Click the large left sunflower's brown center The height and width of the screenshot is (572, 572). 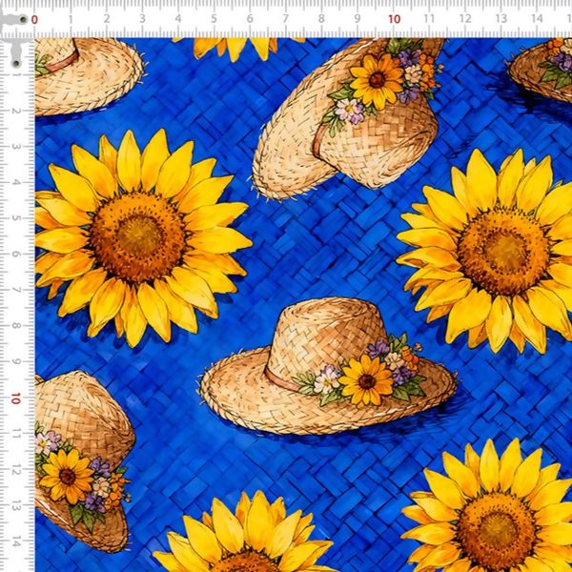click(139, 236)
